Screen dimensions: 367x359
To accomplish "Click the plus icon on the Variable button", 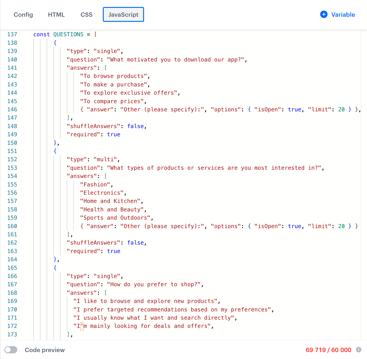I will pyautogui.click(x=324, y=15).
